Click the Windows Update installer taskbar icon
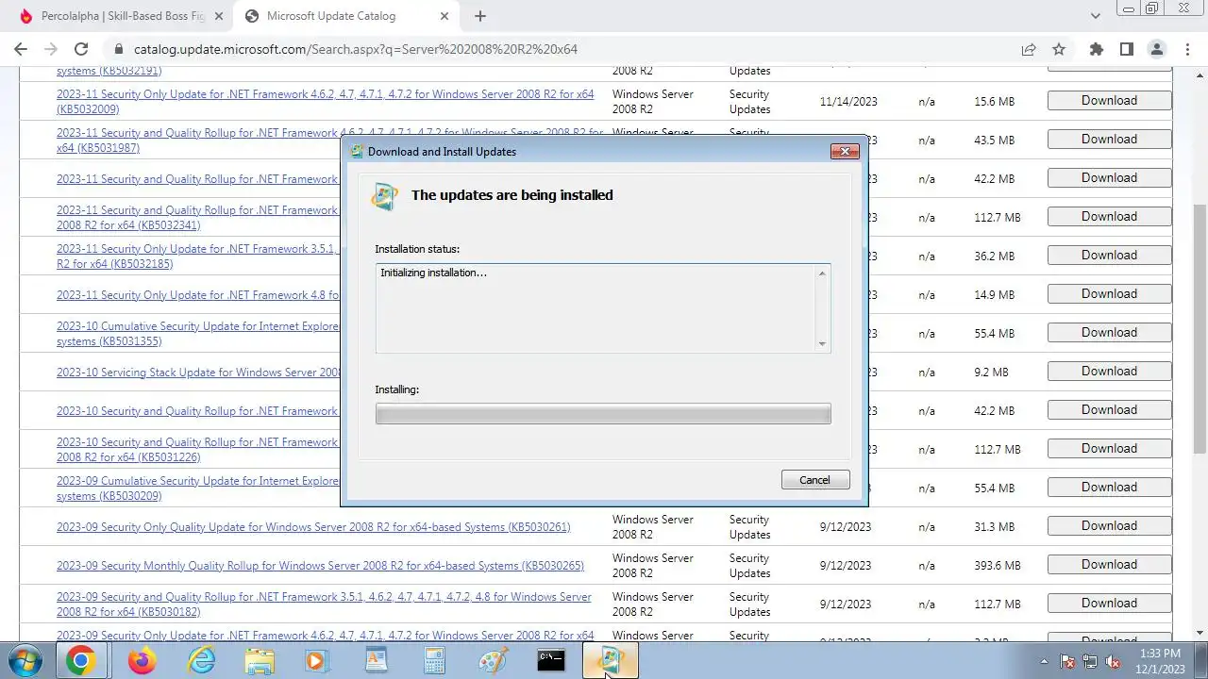The height and width of the screenshot is (679, 1208). pyautogui.click(x=610, y=660)
